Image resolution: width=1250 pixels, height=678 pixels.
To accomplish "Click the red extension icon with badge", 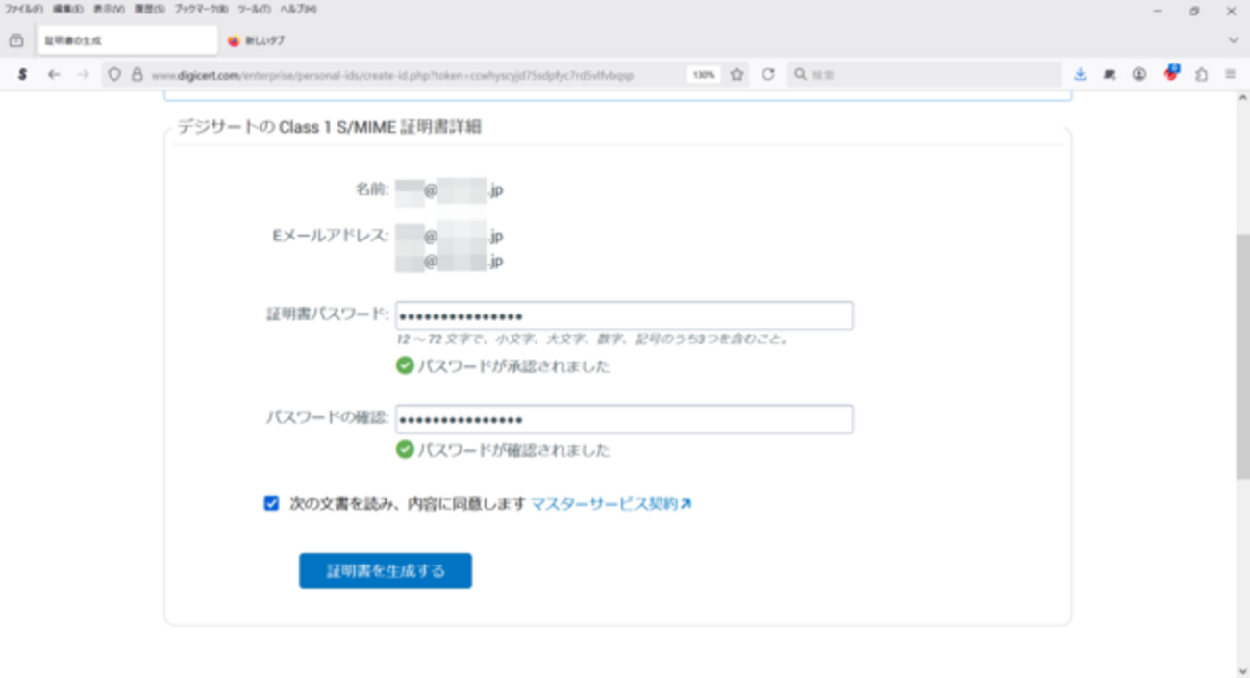I will point(1171,73).
